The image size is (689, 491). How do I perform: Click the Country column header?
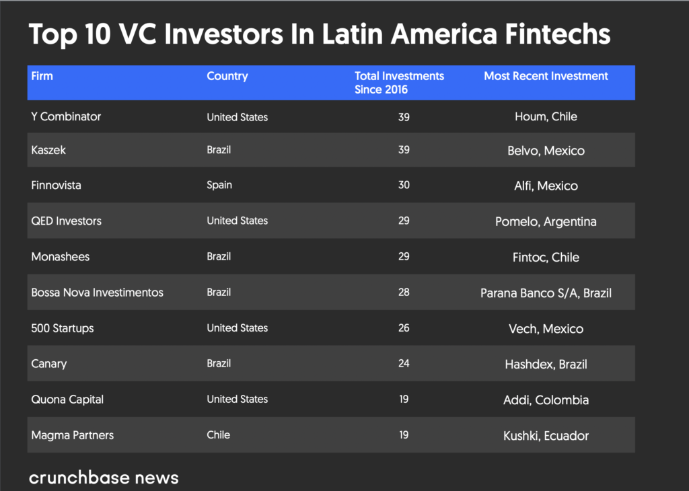(227, 76)
